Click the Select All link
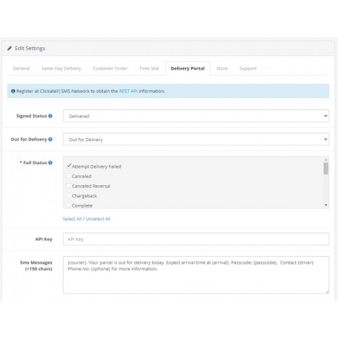The image size is (338, 338). (72, 219)
